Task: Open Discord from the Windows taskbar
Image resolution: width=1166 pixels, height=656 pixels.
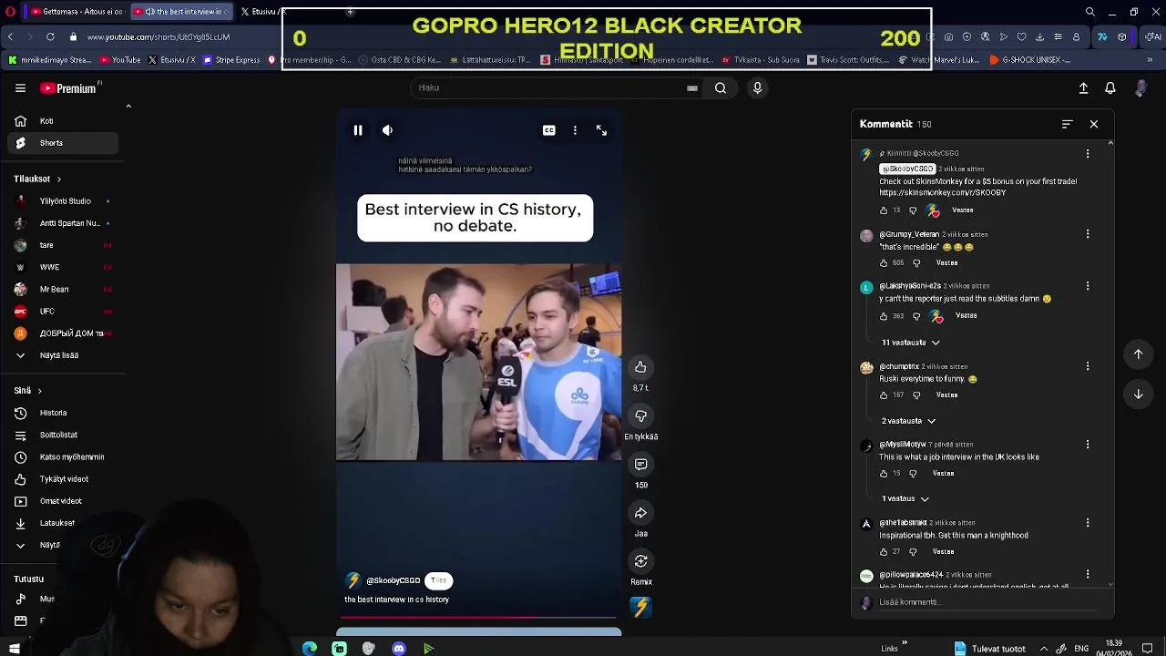Action: (x=399, y=649)
